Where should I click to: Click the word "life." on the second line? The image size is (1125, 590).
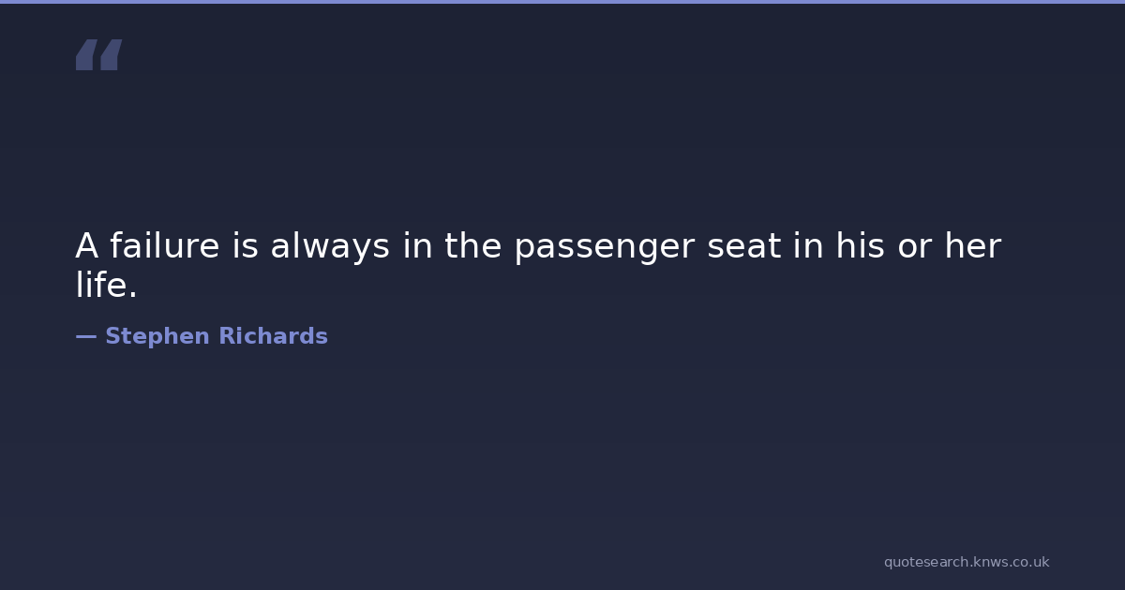[106, 286]
